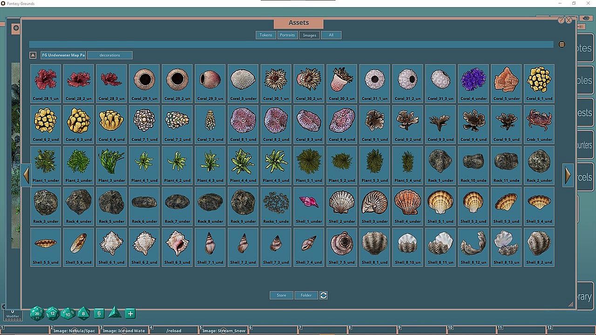Refresh assets with the reload icon

click(324, 295)
